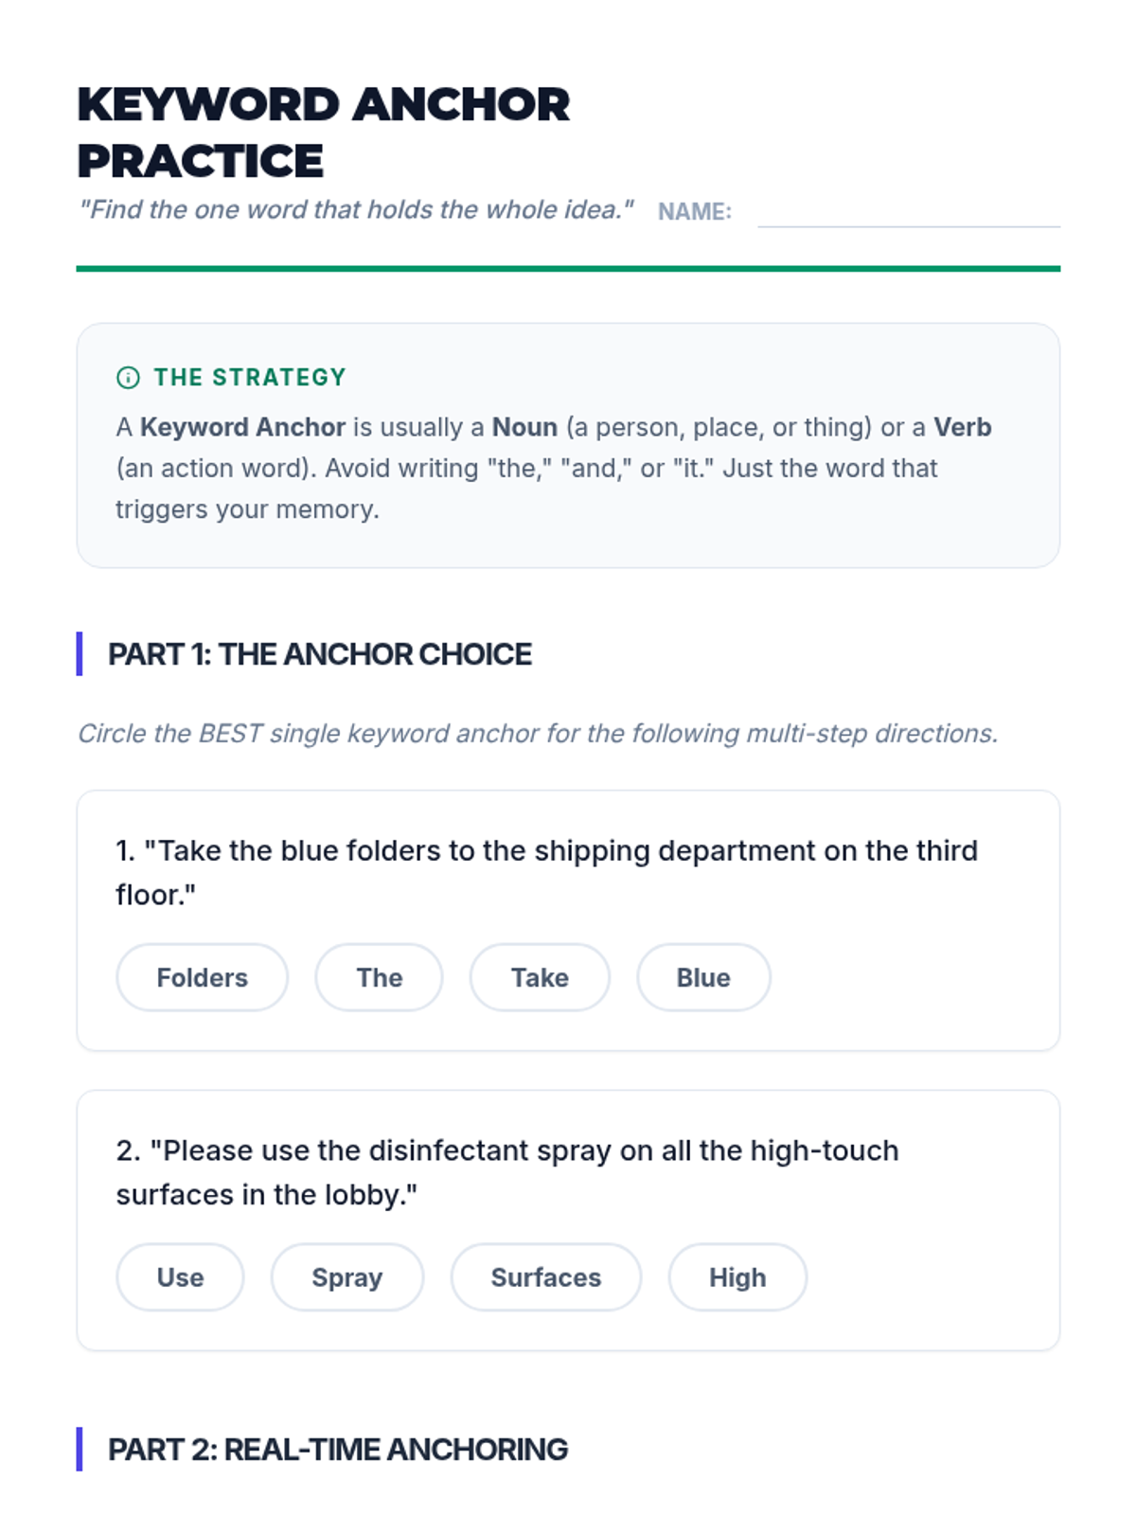This screenshot has height=1515, width=1136.
Task: Click the circle-the-BEST instruction text
Action: pos(538,734)
